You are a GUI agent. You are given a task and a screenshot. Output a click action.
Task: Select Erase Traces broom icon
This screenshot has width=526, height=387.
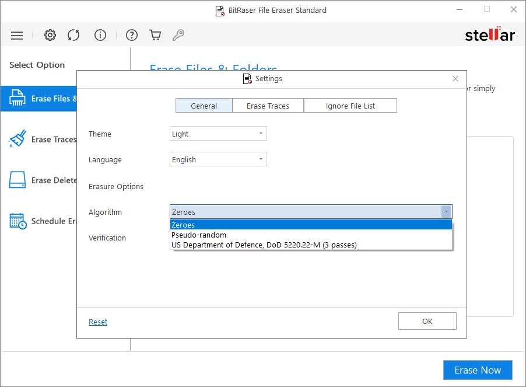click(x=17, y=138)
